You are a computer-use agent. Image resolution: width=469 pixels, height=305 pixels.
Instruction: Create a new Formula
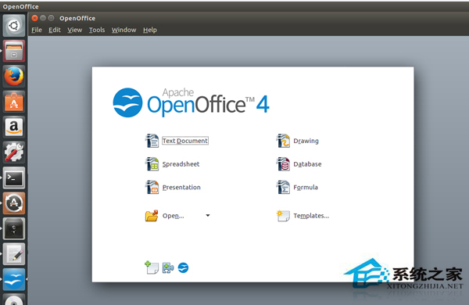(x=306, y=188)
